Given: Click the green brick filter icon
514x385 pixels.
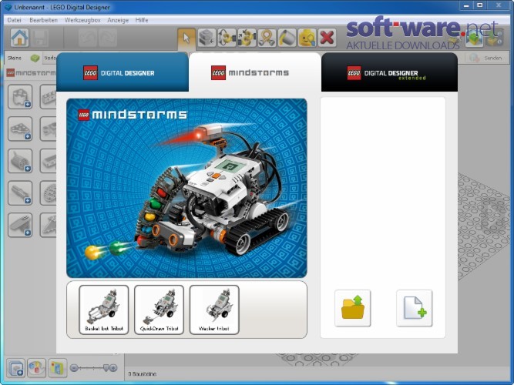Looking at the screenshot, I should (35, 58).
